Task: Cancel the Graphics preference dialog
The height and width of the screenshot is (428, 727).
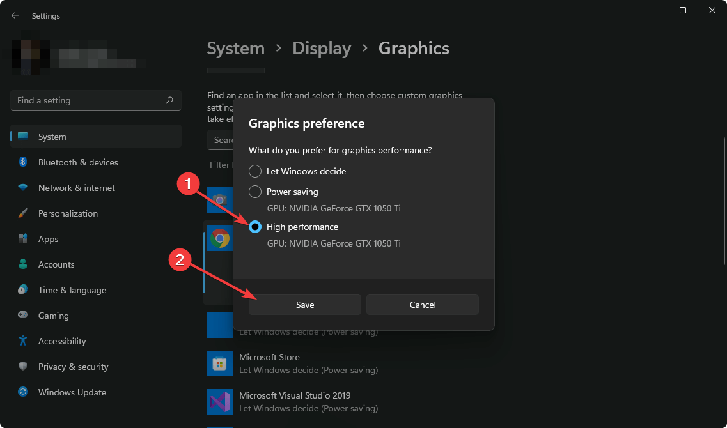Action: coord(423,305)
